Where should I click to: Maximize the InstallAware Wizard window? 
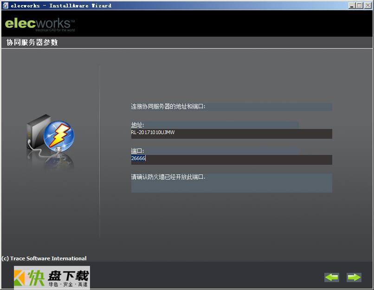(x=359, y=6)
